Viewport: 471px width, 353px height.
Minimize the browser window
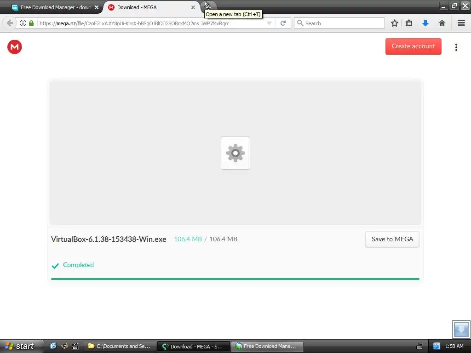click(443, 6)
